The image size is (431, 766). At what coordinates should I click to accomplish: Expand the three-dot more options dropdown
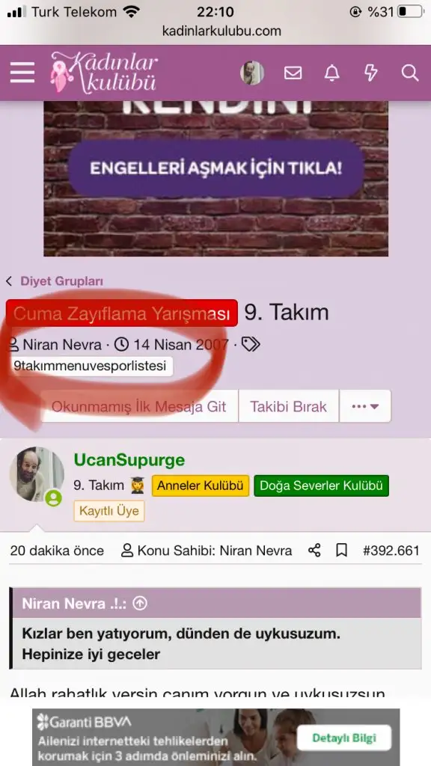(365, 406)
